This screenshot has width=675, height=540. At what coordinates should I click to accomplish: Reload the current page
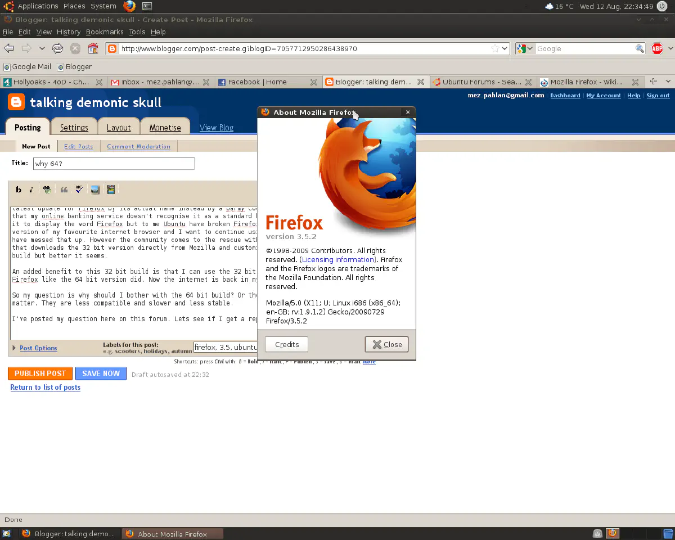pos(57,48)
